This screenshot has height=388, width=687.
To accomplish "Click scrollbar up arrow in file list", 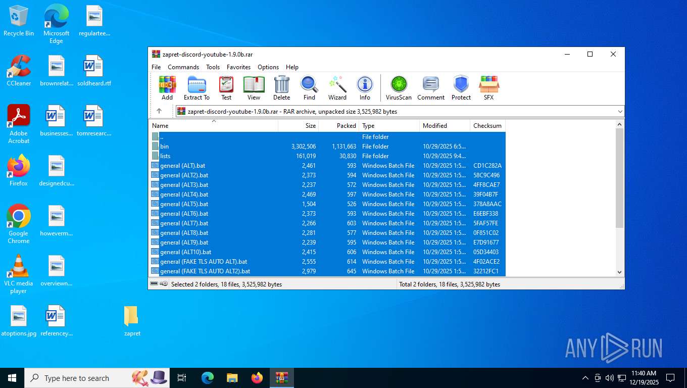I will point(620,124).
